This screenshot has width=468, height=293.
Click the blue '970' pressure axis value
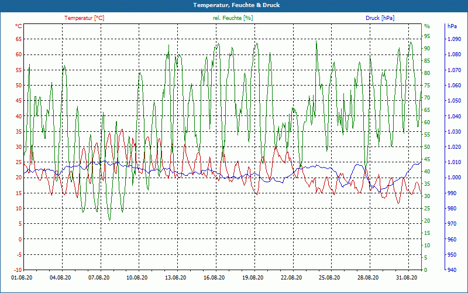point(452,224)
